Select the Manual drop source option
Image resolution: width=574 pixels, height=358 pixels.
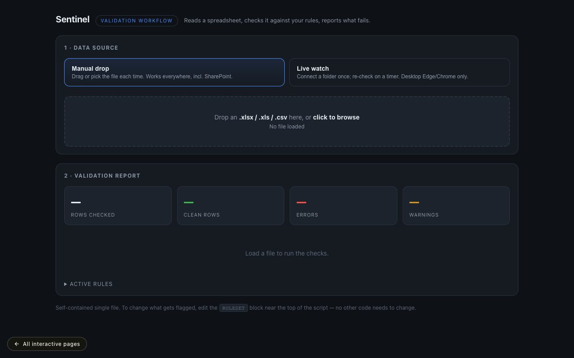pyautogui.click(x=174, y=72)
